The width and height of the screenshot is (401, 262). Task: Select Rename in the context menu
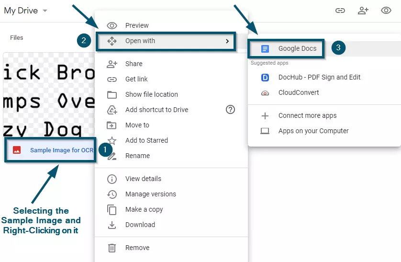(x=171, y=156)
